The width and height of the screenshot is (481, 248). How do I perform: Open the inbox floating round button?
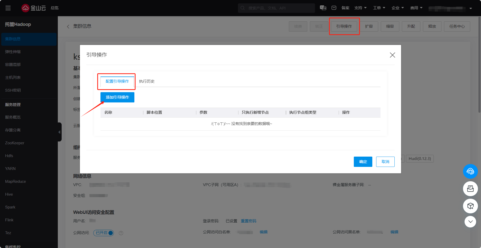(470, 189)
